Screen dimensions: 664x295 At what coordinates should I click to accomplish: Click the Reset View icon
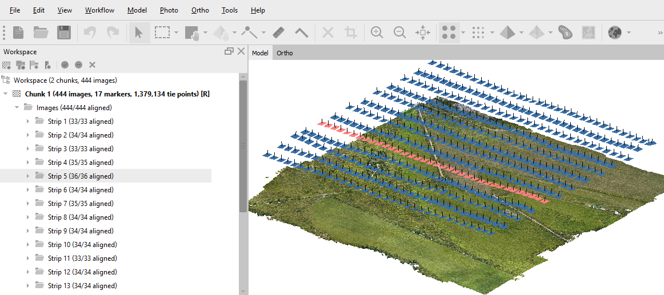[x=423, y=33]
